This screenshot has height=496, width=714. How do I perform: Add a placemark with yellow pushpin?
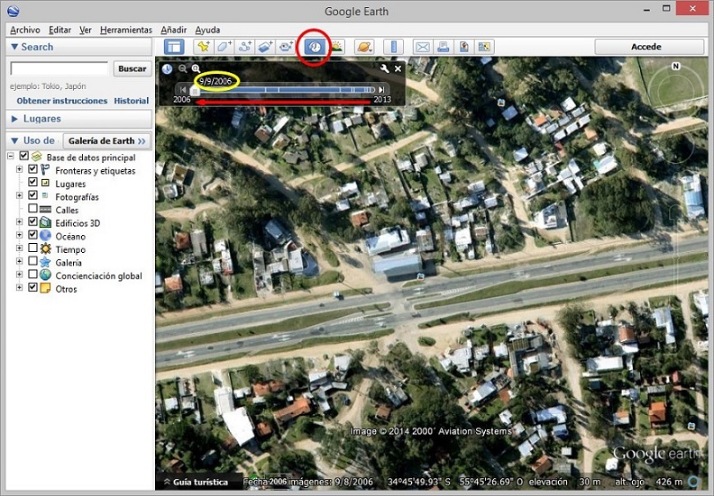tap(204, 47)
